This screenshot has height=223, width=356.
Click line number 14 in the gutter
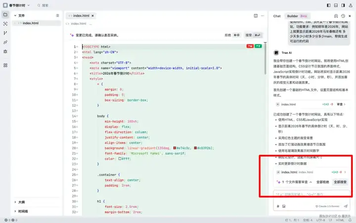(x=74, y=116)
